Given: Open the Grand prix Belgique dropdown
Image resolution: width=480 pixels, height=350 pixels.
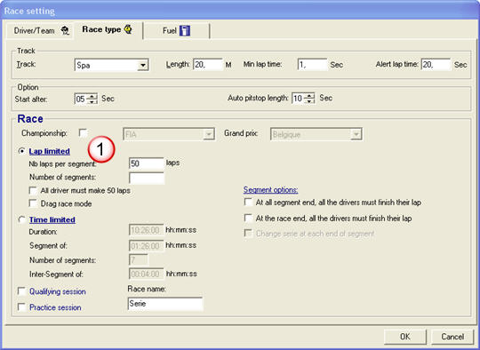Looking at the screenshot, I should tap(356, 134).
